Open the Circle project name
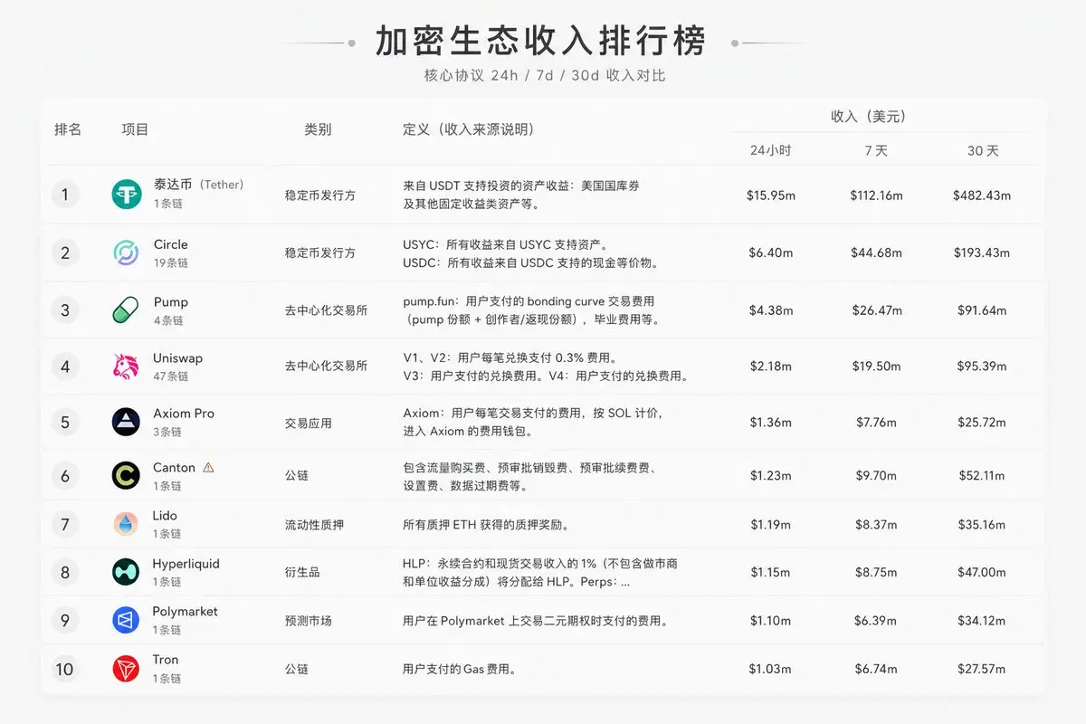The image size is (1086, 724). point(171,244)
